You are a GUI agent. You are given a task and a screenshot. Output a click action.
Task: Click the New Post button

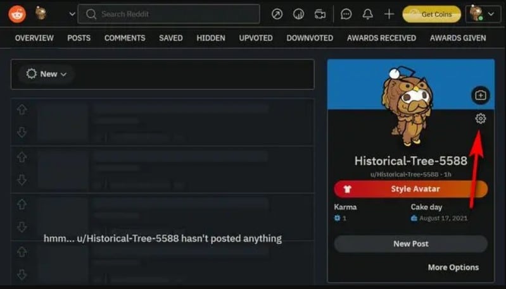coord(411,244)
